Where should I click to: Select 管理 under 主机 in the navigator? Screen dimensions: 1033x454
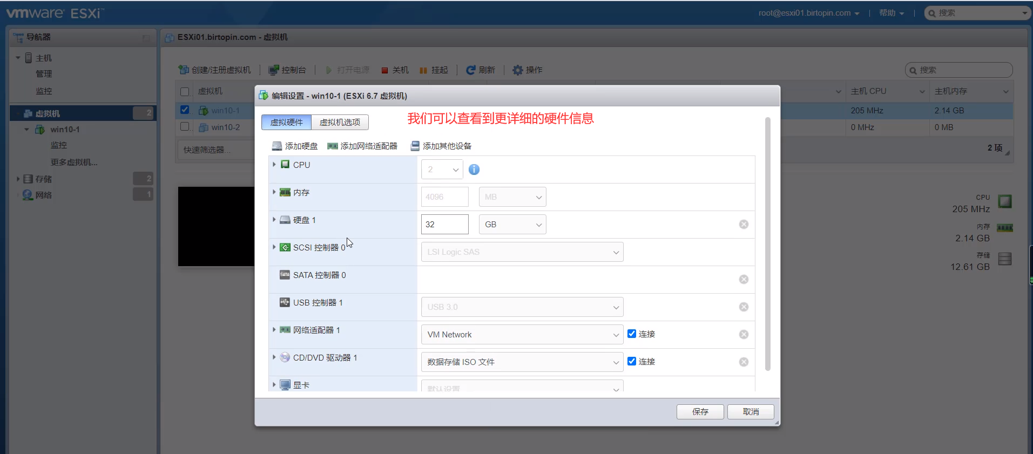tap(44, 74)
